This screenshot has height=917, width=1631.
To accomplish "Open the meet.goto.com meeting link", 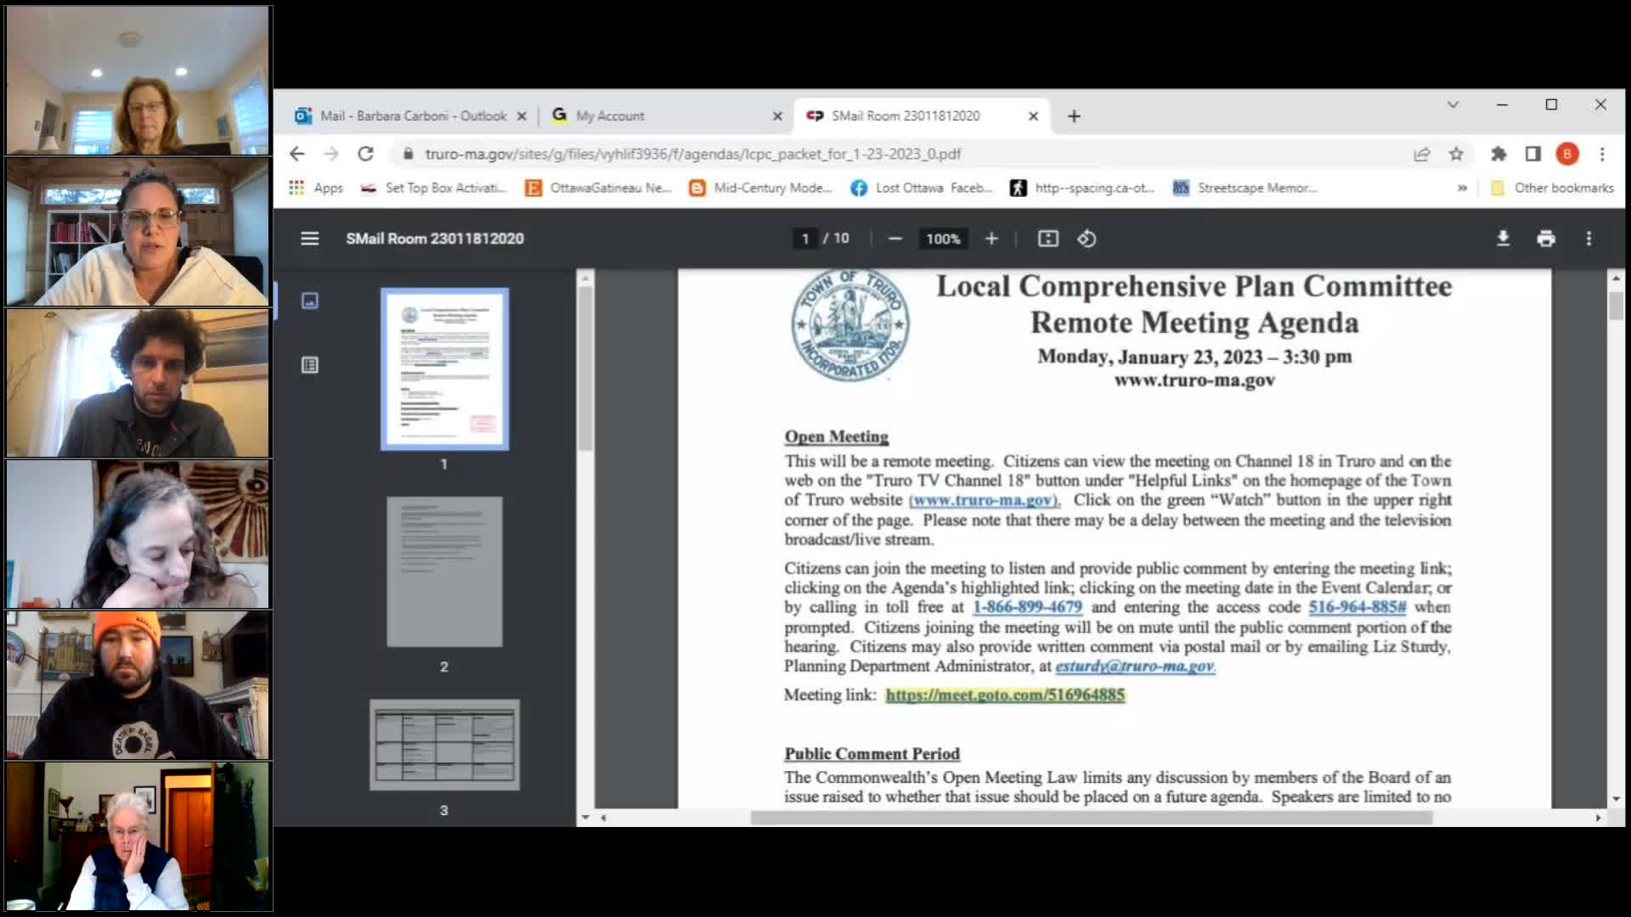I will tap(1004, 695).
